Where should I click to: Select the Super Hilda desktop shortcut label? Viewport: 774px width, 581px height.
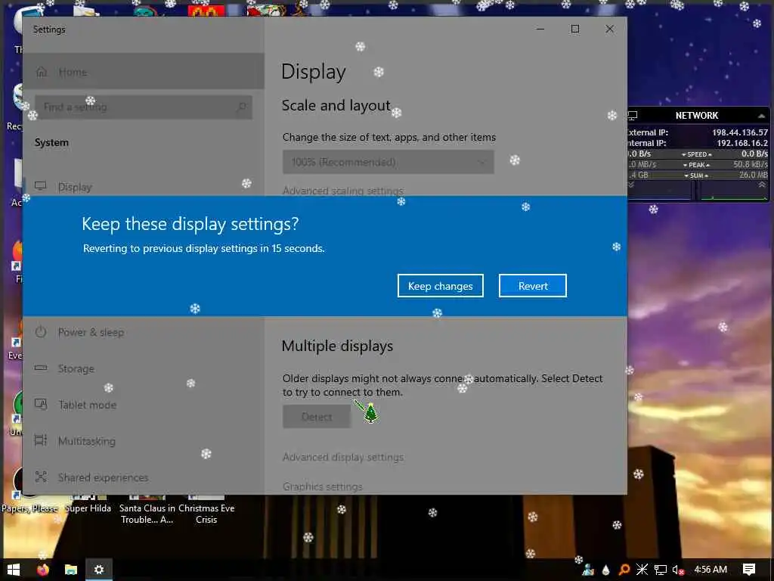point(88,508)
